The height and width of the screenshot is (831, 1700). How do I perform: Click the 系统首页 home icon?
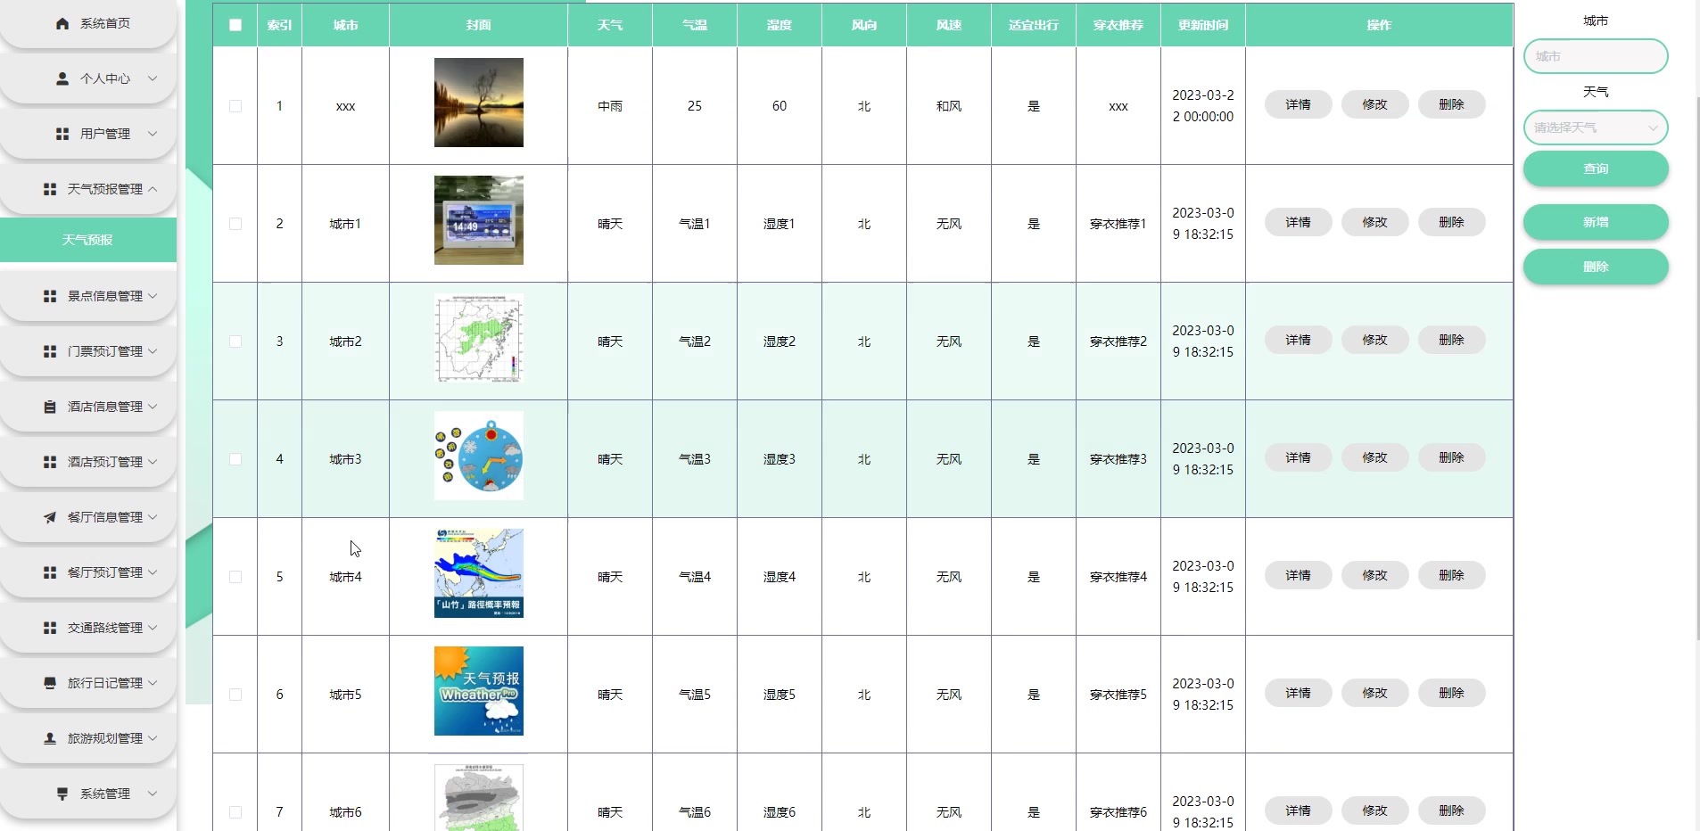click(61, 22)
